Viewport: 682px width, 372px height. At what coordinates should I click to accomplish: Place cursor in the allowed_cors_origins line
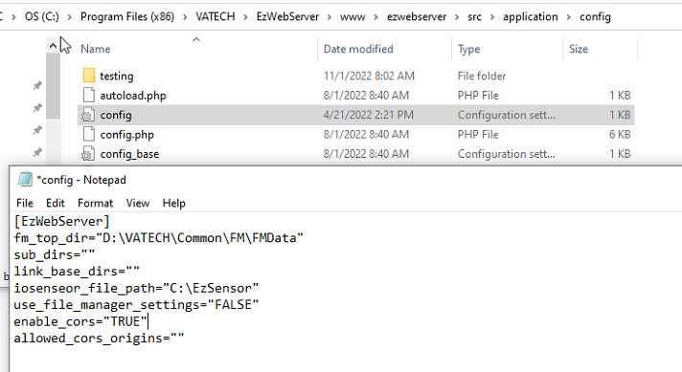click(x=99, y=339)
